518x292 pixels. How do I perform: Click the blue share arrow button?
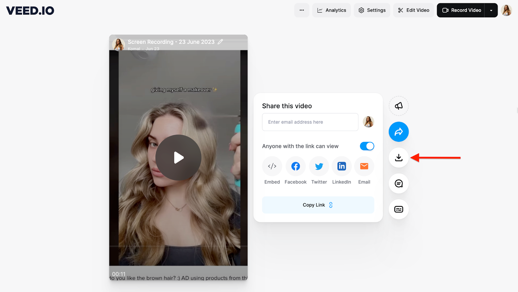point(399,132)
